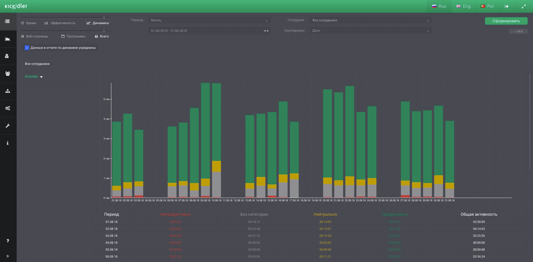
Task: Expand sidebar with double chevron icon
Action: [x=7, y=256]
